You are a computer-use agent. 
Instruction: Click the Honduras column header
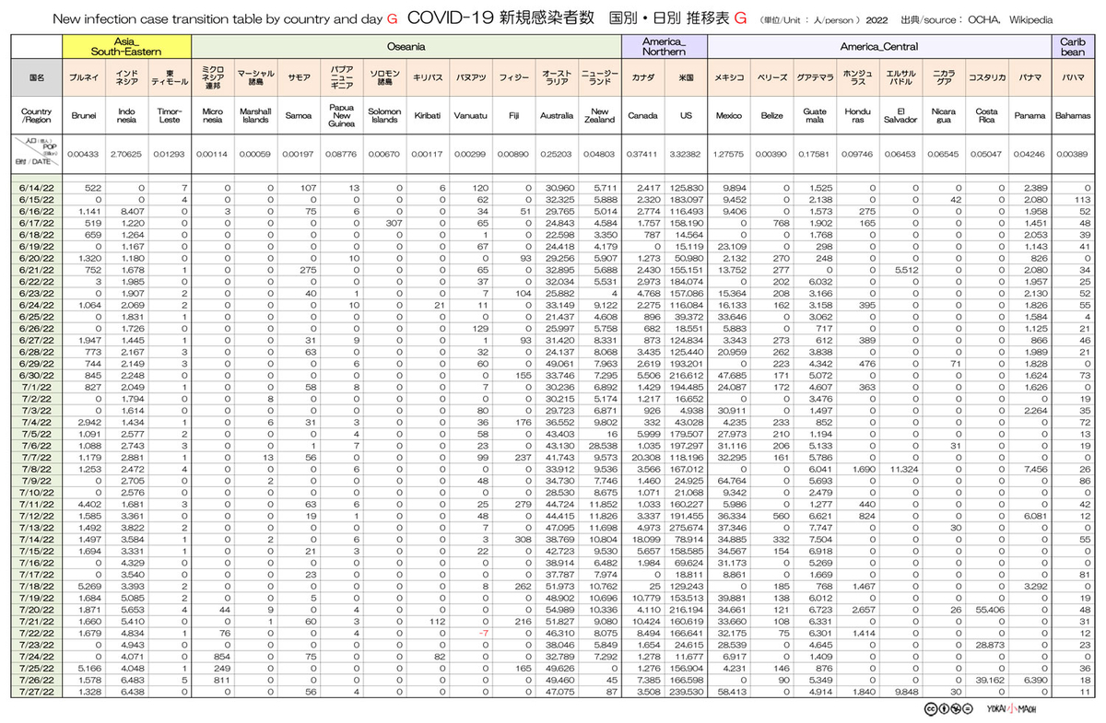pyautogui.click(x=858, y=117)
